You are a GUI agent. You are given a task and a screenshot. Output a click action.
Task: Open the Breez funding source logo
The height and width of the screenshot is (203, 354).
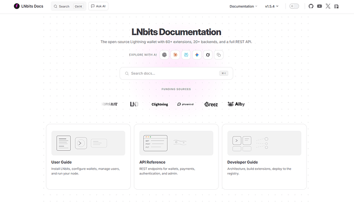point(211,104)
